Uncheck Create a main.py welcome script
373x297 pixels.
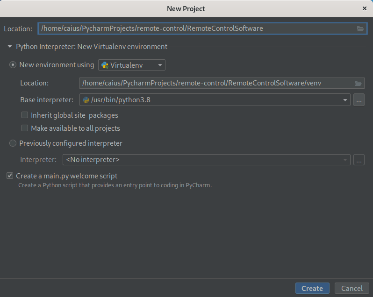pos(10,176)
